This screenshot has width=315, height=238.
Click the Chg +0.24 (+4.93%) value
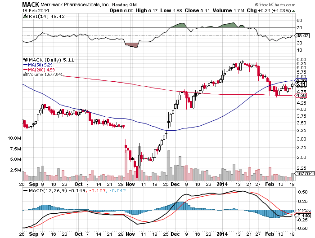269,11
